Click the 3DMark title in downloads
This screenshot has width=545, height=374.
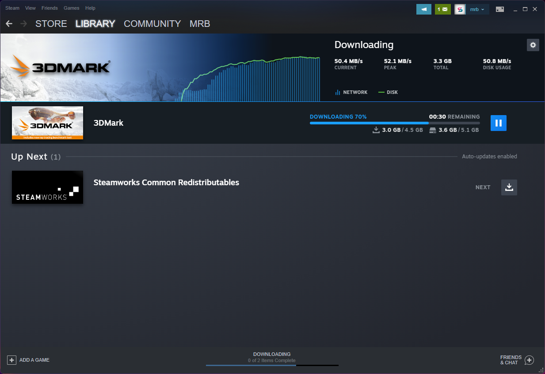108,123
